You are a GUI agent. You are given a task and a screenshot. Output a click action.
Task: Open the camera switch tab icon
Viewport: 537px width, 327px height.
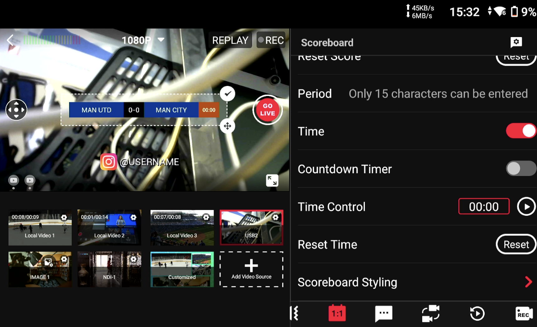coord(430,313)
